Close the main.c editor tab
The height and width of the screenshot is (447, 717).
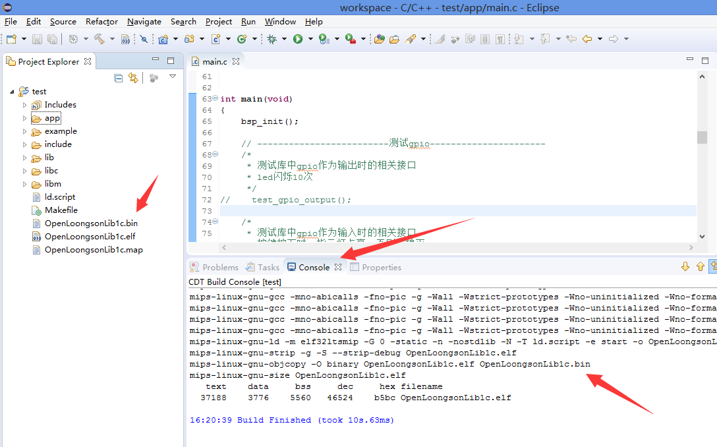tap(236, 61)
